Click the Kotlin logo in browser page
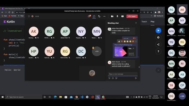The width and height of the screenshot is (189, 106). pyautogui.click(x=9, y=21)
